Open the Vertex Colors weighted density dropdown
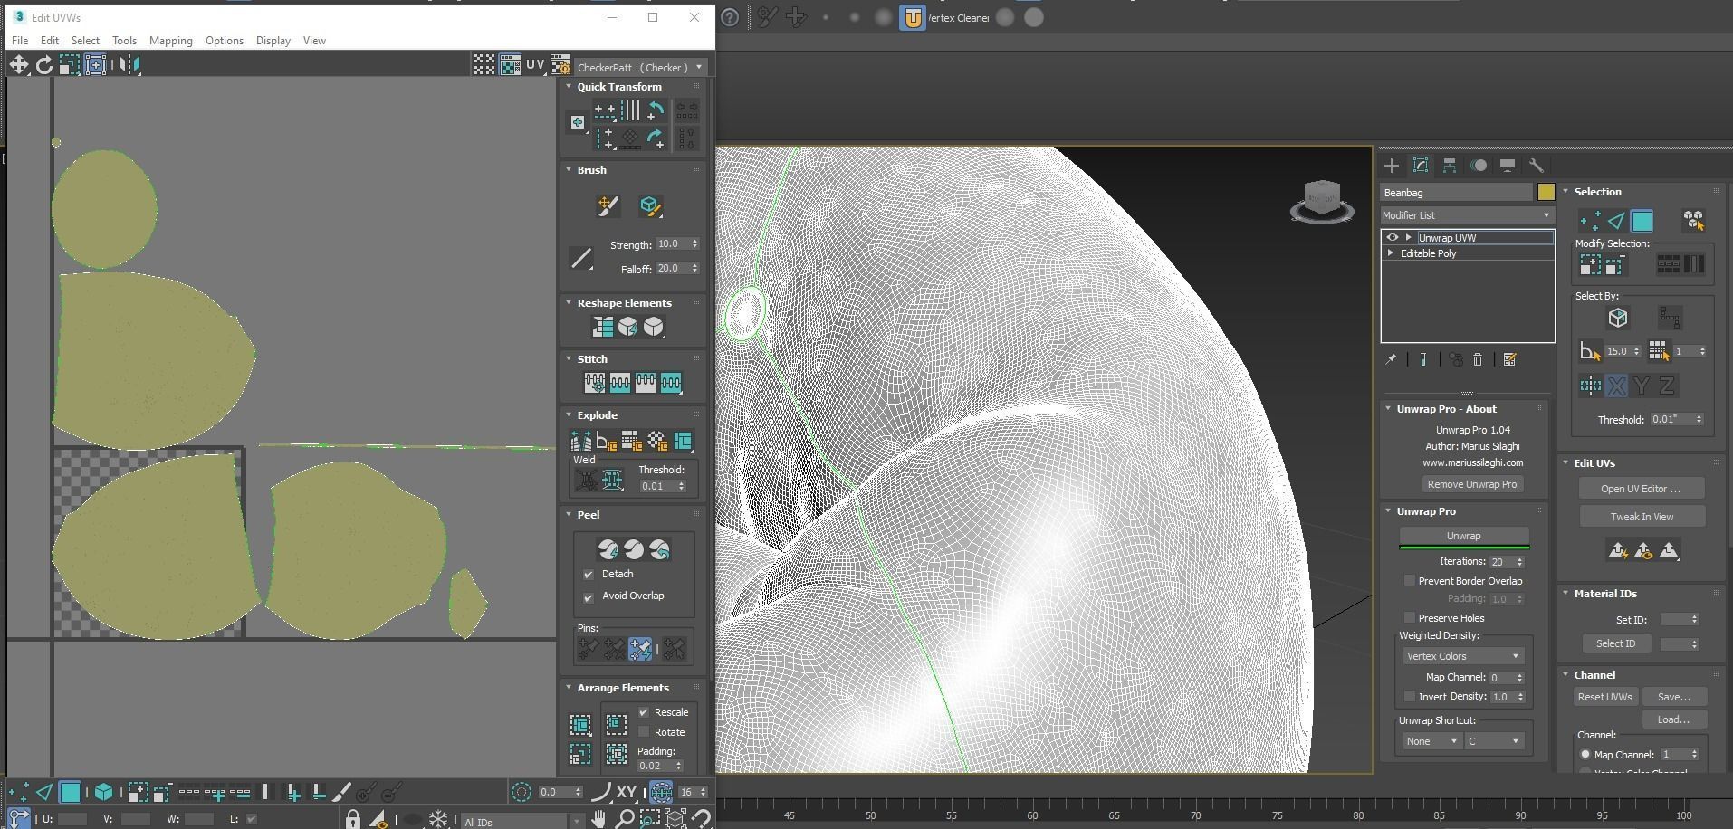1733x829 pixels. tap(1462, 656)
